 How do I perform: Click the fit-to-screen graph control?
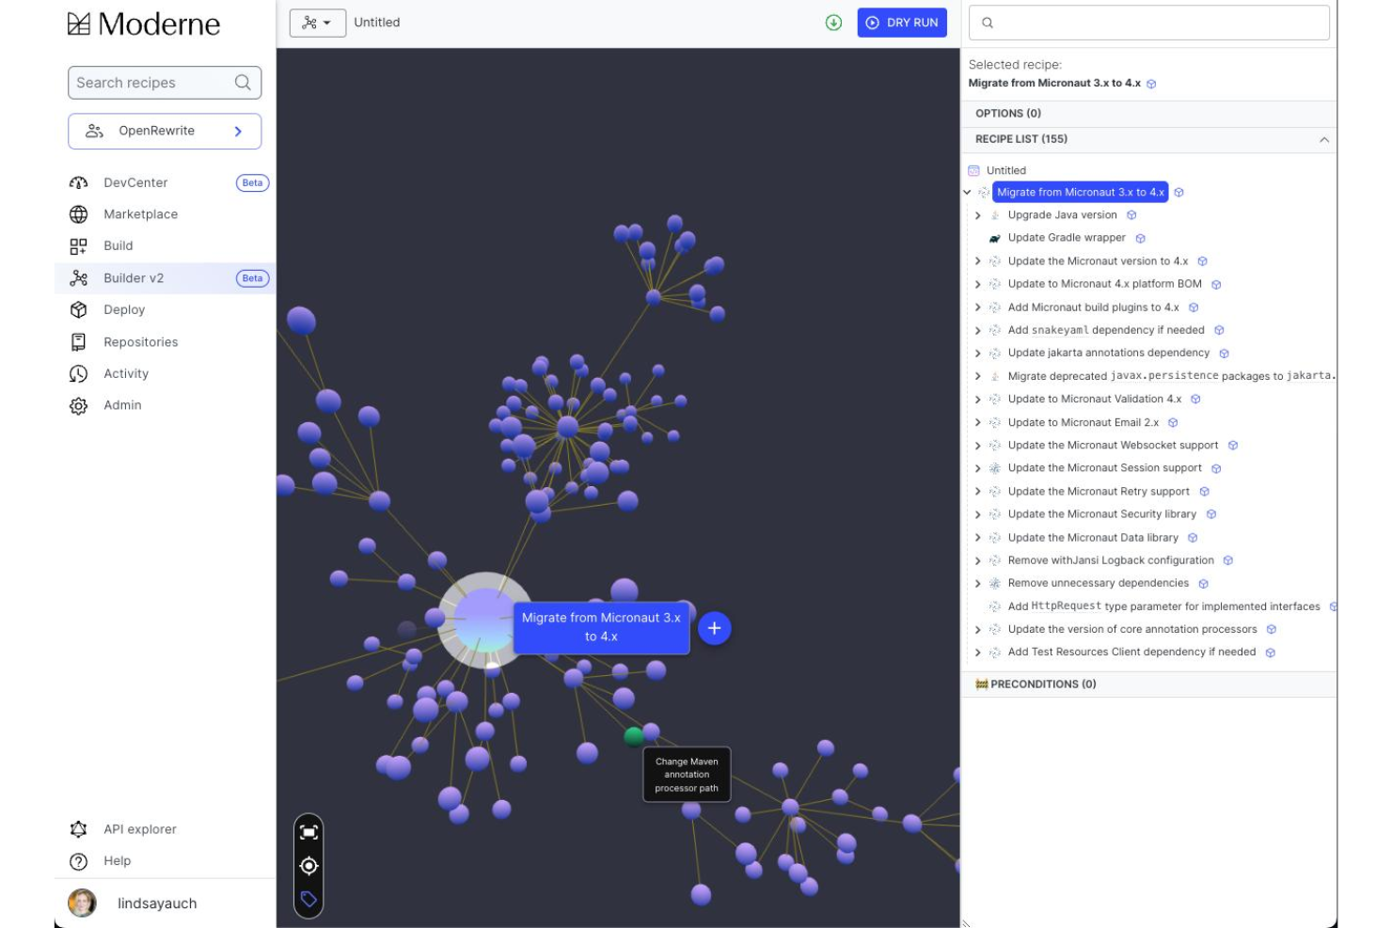coord(308,832)
